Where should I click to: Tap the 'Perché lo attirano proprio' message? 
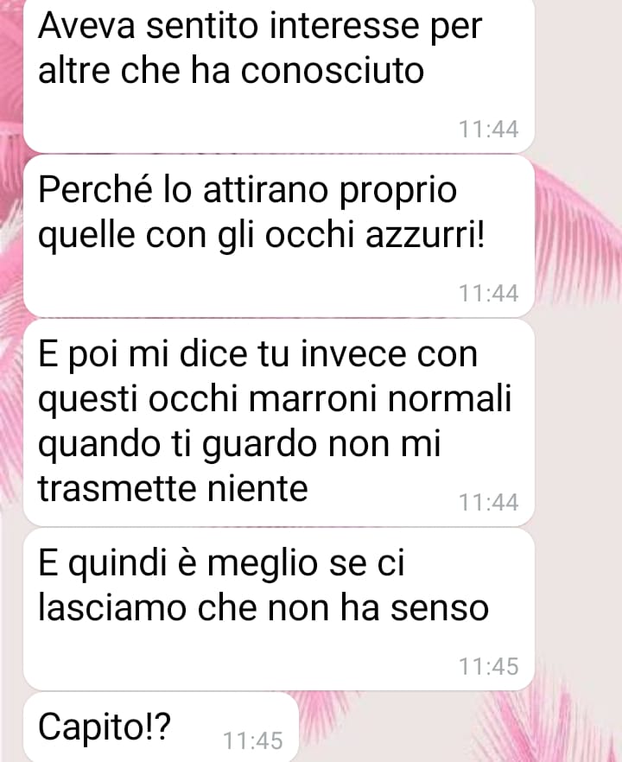click(x=279, y=236)
